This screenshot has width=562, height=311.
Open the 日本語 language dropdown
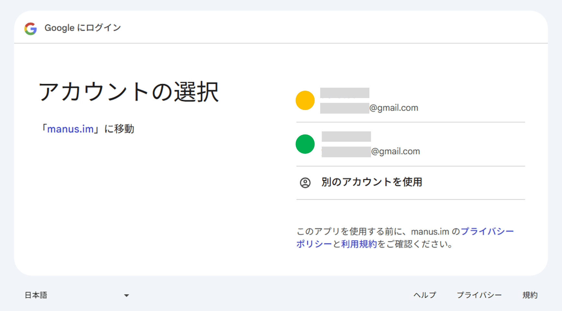pyautogui.click(x=77, y=295)
